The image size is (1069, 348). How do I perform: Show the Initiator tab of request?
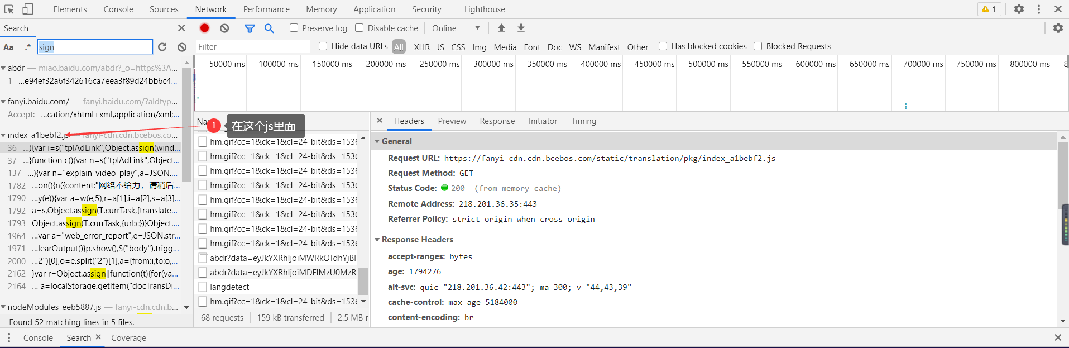(x=543, y=121)
